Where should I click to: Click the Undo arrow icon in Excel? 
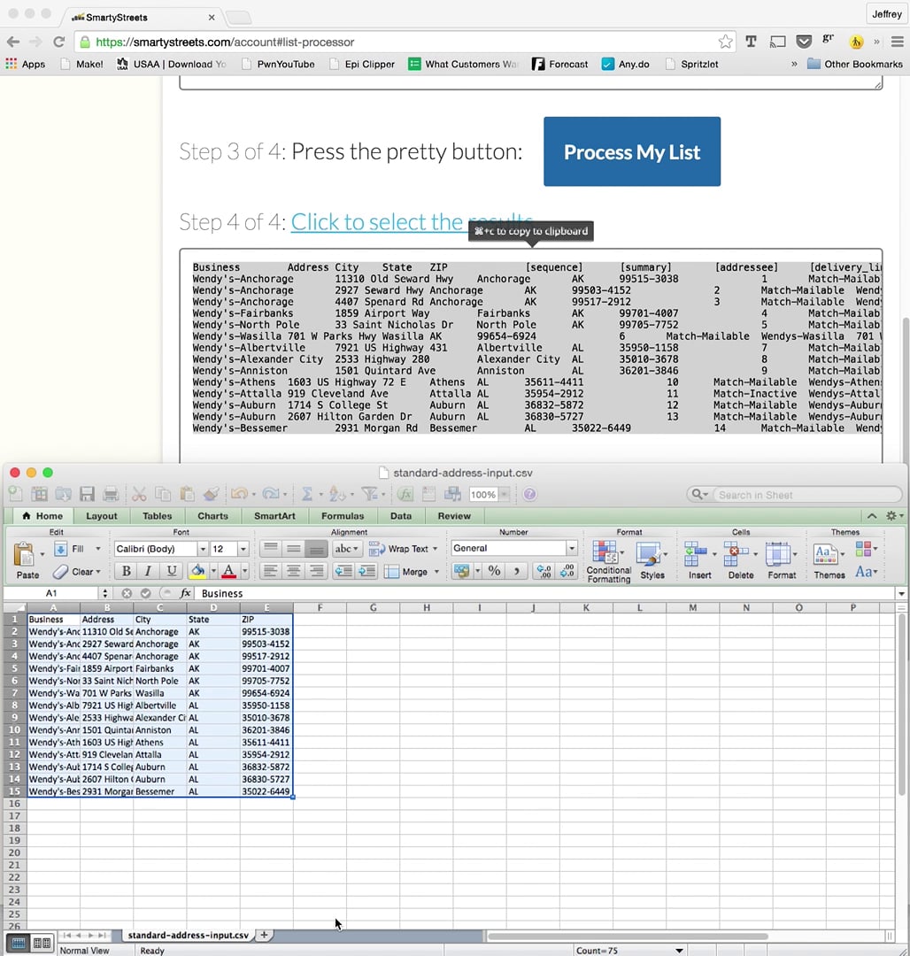click(x=239, y=494)
